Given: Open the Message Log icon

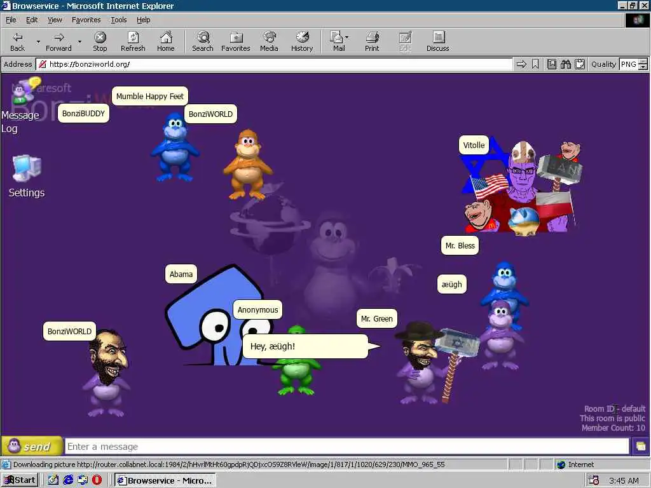Looking at the screenshot, I should tap(21, 106).
